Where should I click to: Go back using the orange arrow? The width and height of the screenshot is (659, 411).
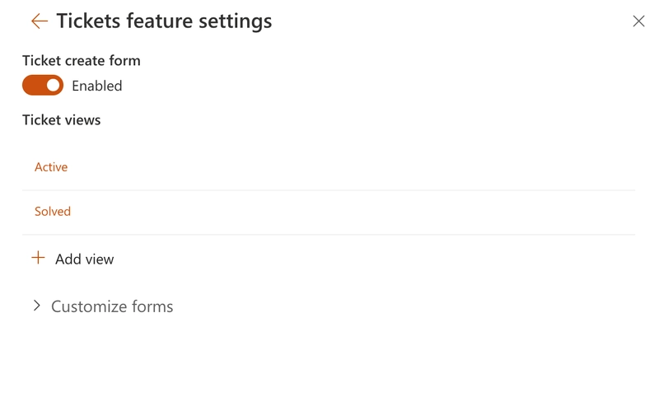39,21
